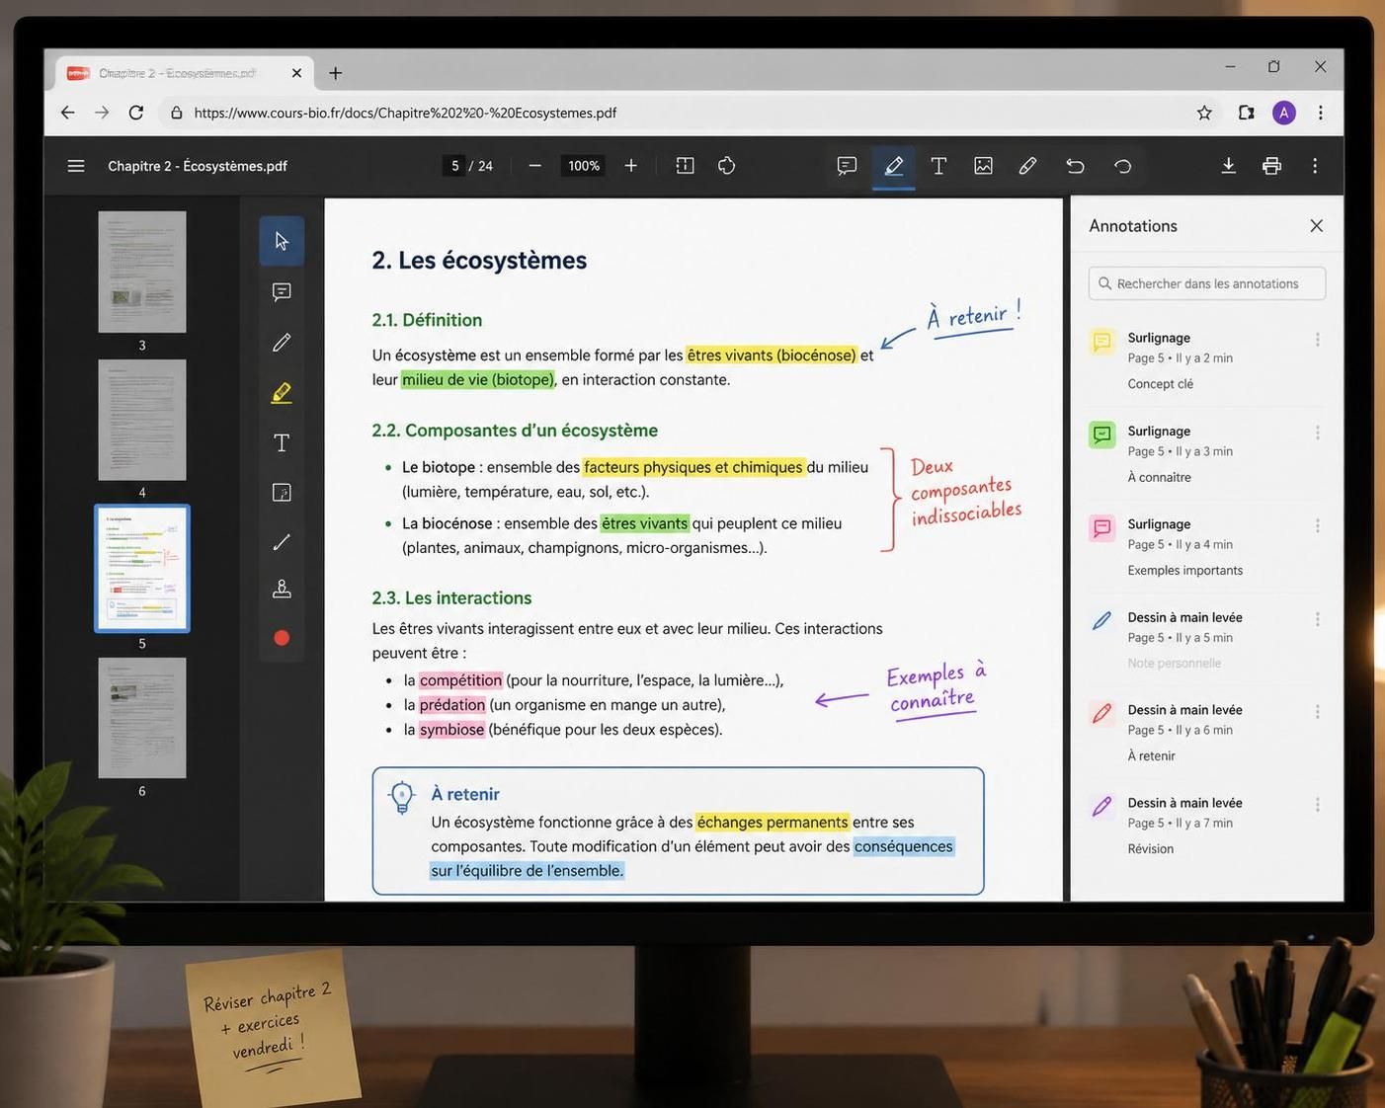Viewport: 1385px width, 1108px height.
Task: Open the user profile avatar A
Action: pos(1283,113)
